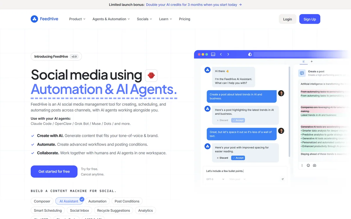The image size is (351, 219).
Task: Click faded Accept under latest trends post
Action: point(238,120)
